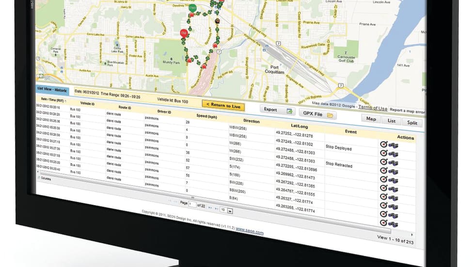Click the camera icon in the last Actions row
Image resolution: width=475 pixels, height=267 pixels.
point(393,224)
